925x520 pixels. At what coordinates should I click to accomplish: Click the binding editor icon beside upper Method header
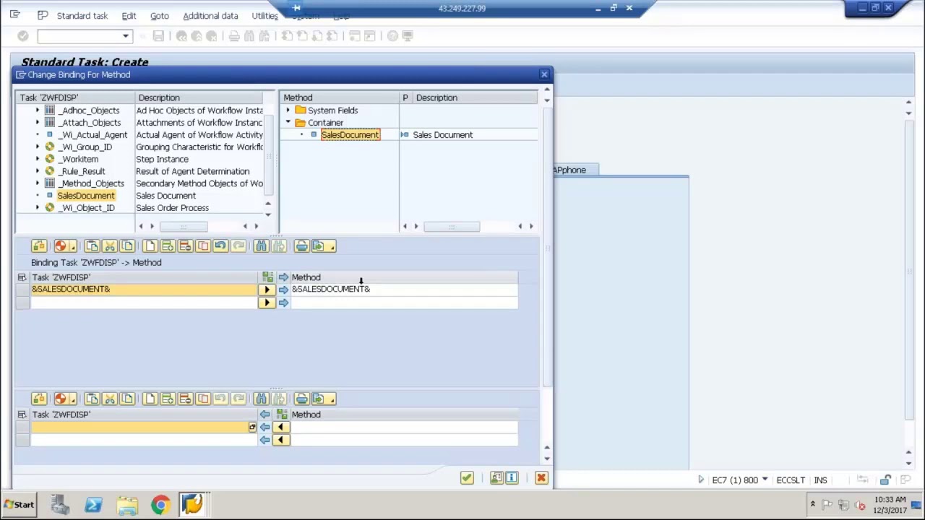point(268,277)
